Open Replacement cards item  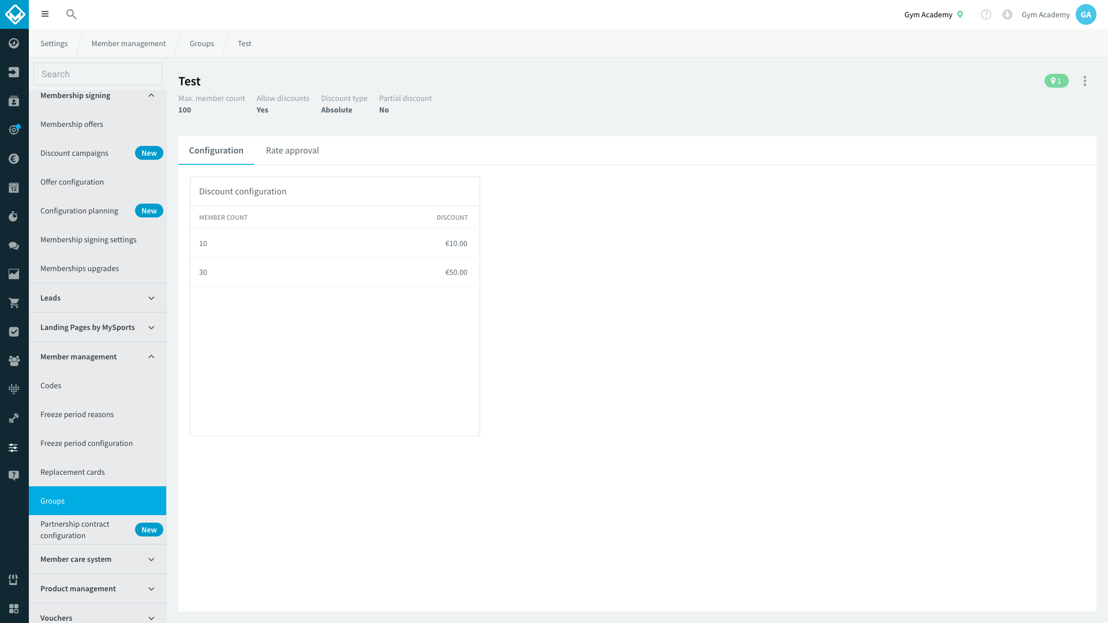pos(98,472)
